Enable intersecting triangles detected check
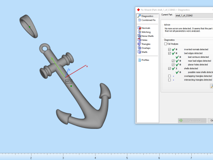The width and height of the screenshot is (213, 160). click(170, 80)
